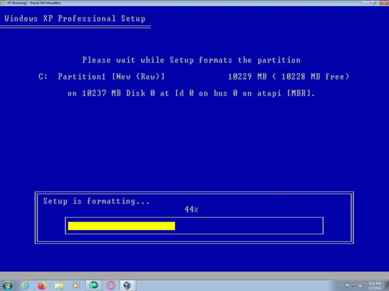This screenshot has width=389, height=291.
Task: Open Opera browser from the taskbar
Action: [x=111, y=285]
